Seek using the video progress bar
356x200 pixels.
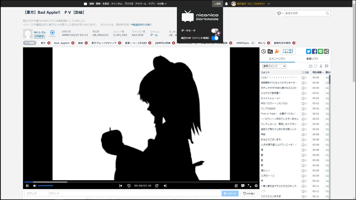click(141, 182)
